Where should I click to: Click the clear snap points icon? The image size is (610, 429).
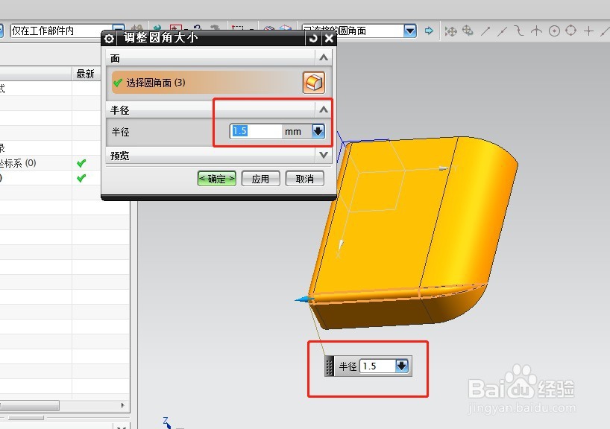pos(468,31)
